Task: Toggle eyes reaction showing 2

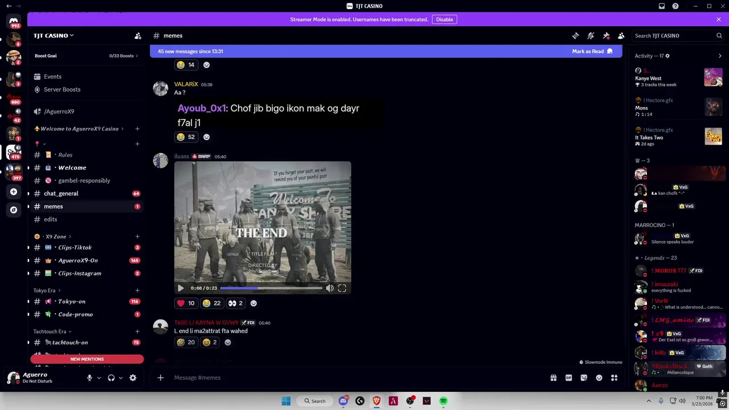Action: pos(236,304)
